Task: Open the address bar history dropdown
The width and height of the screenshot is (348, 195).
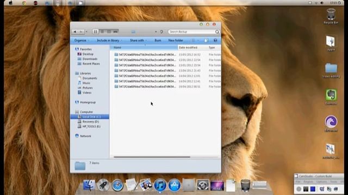Action: (x=156, y=32)
